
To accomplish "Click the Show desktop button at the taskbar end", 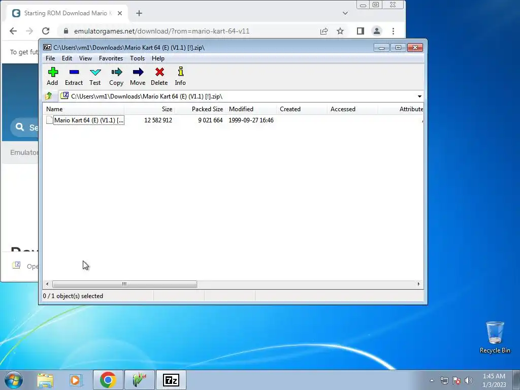I will (x=516, y=380).
